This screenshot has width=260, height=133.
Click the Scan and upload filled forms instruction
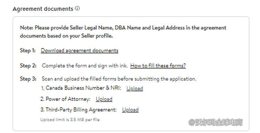[x=119, y=79]
